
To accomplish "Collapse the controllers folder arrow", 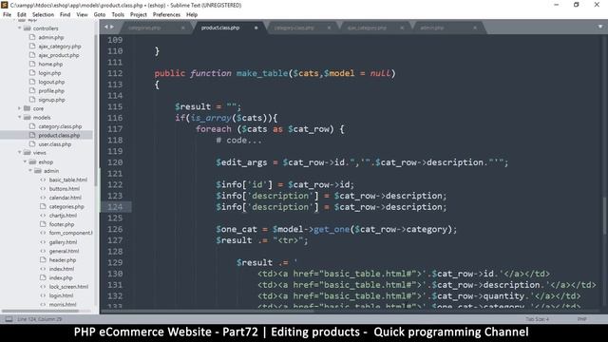I will [19, 28].
